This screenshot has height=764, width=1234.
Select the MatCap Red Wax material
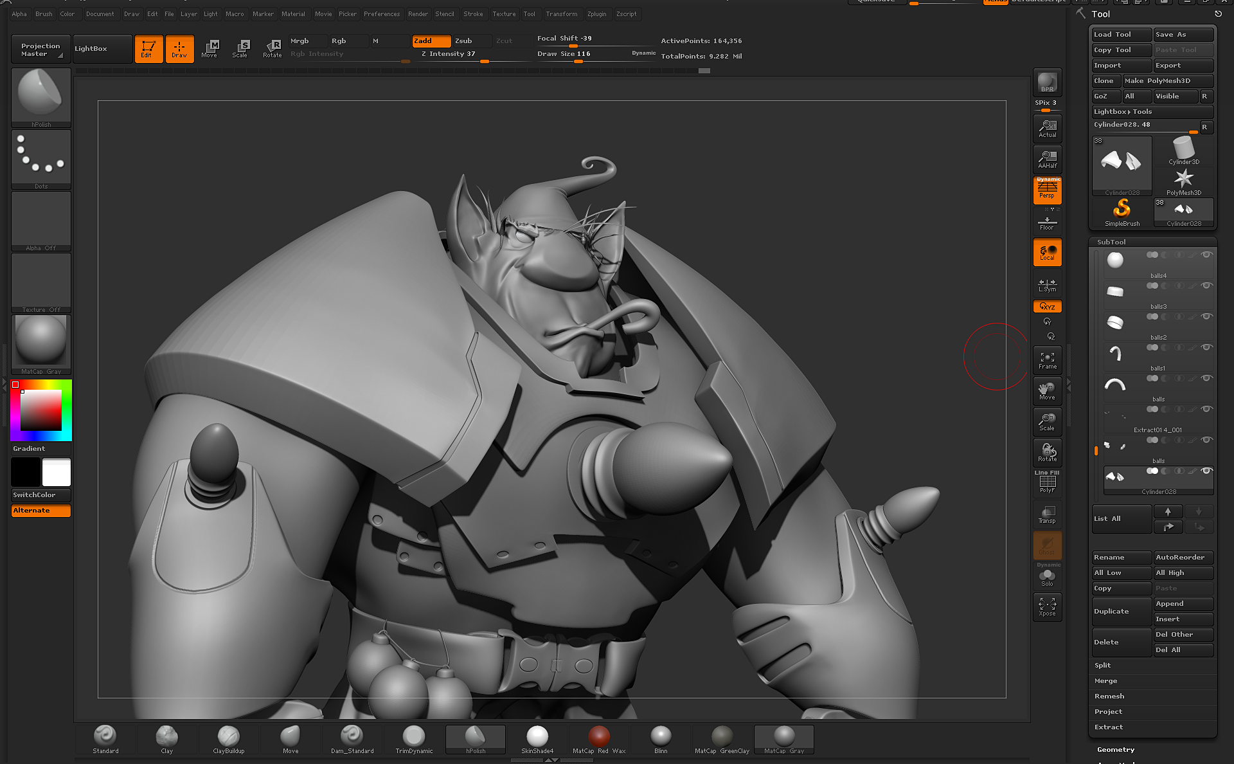click(x=599, y=739)
